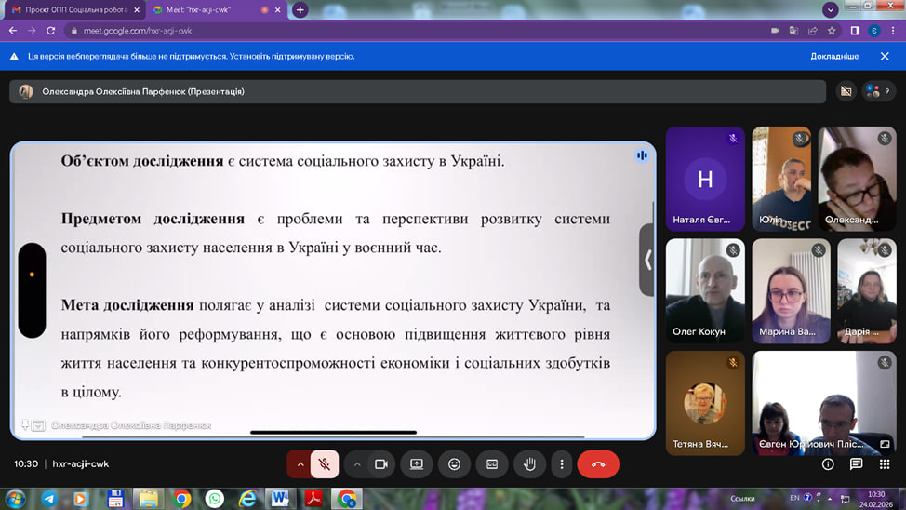Open the meeting details info icon
906x510 pixels.
tap(828, 463)
